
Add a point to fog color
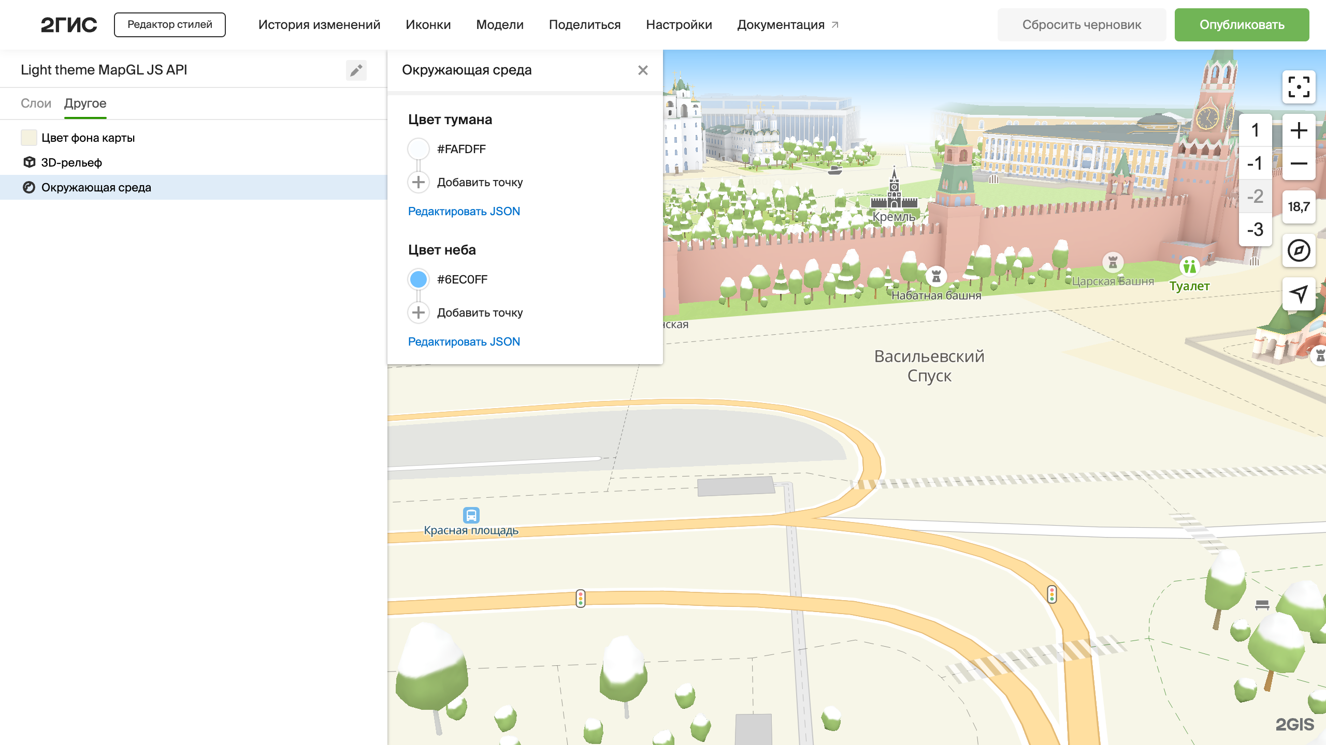(419, 182)
